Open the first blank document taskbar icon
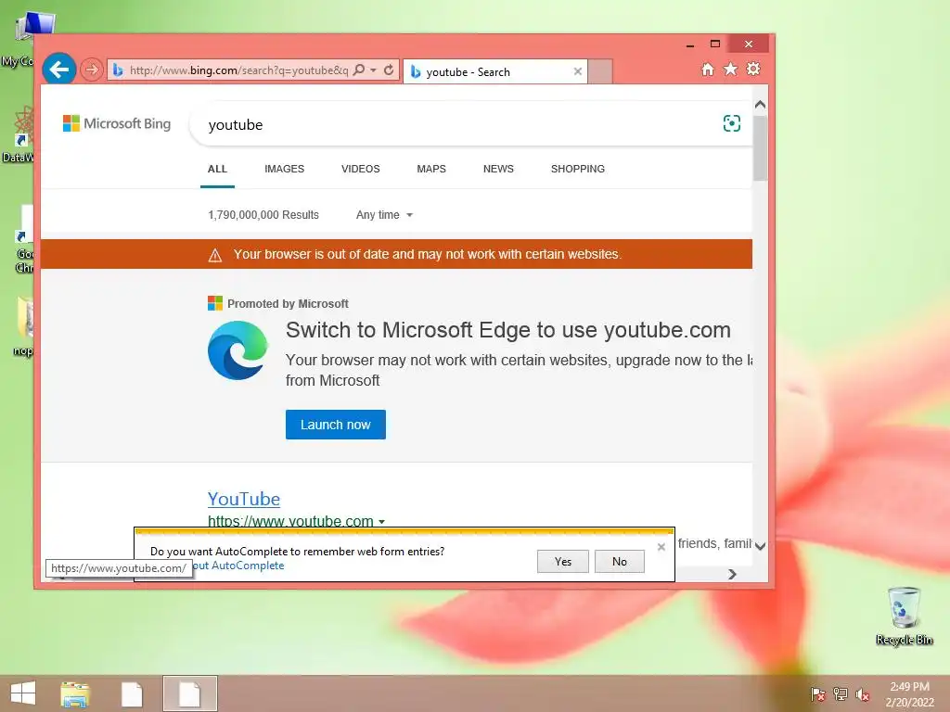The width and height of the screenshot is (950, 712). click(132, 693)
